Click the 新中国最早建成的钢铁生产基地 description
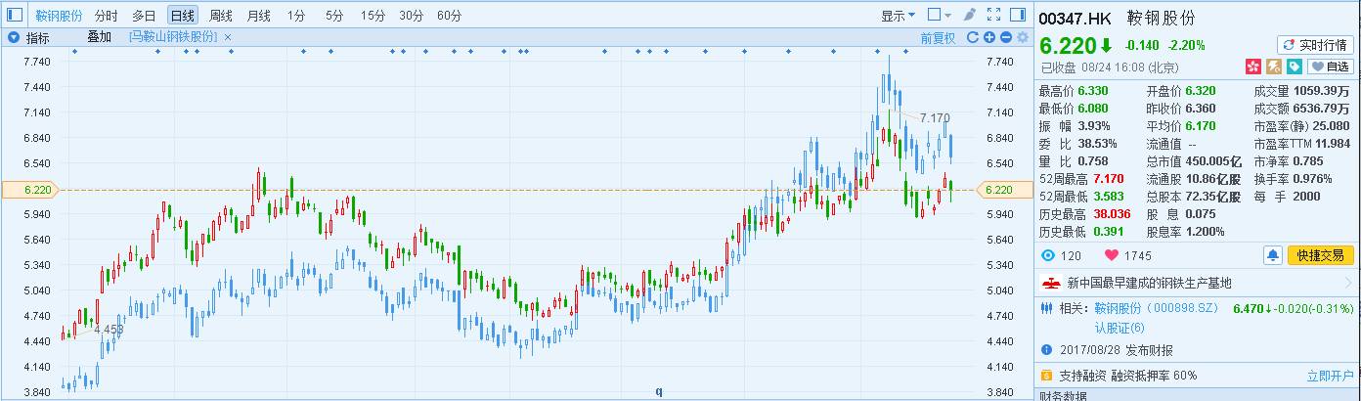 pyautogui.click(x=1149, y=283)
